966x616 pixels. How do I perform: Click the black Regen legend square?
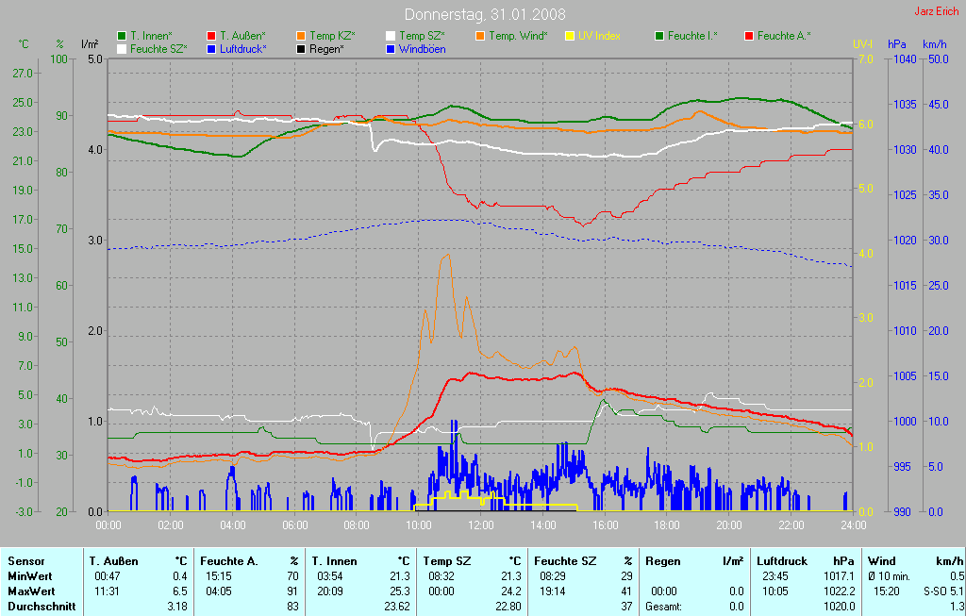[301, 49]
